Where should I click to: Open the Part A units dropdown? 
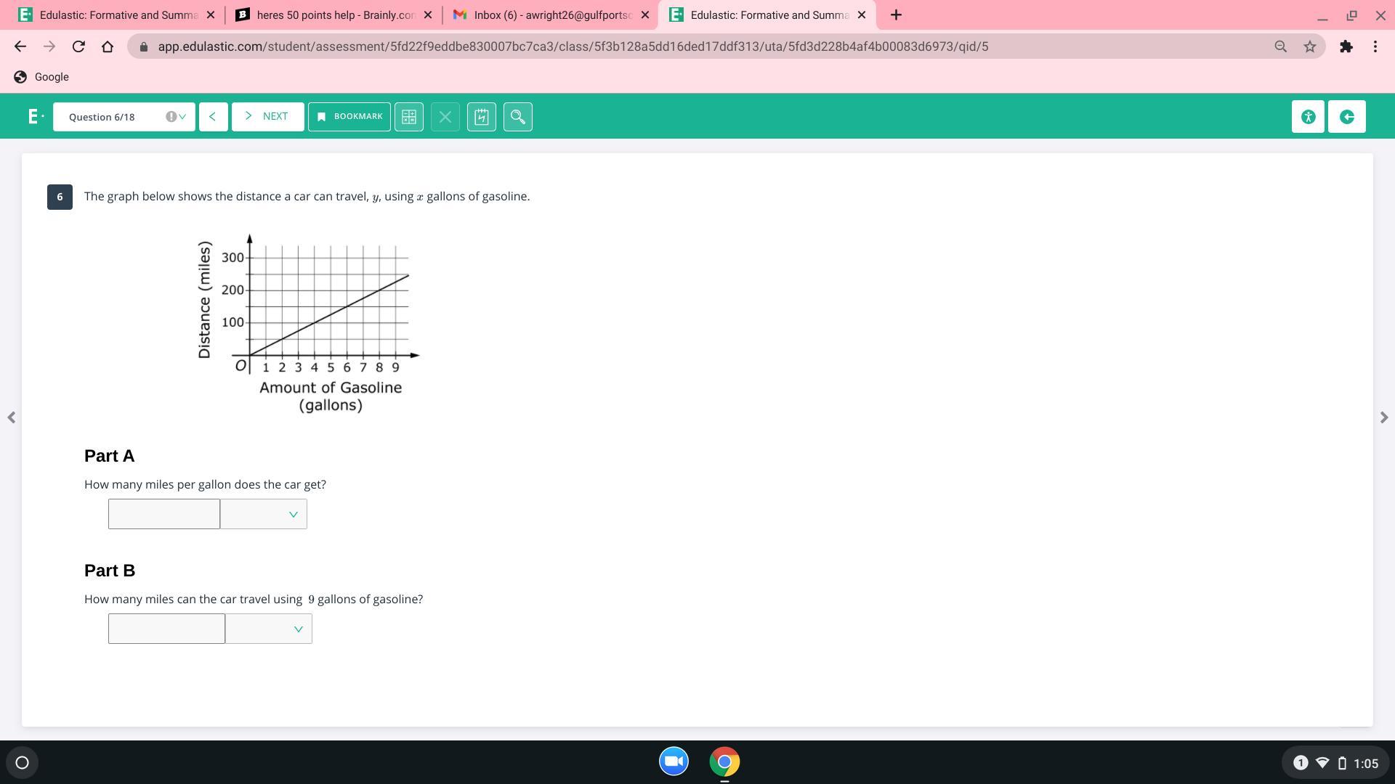click(x=264, y=514)
